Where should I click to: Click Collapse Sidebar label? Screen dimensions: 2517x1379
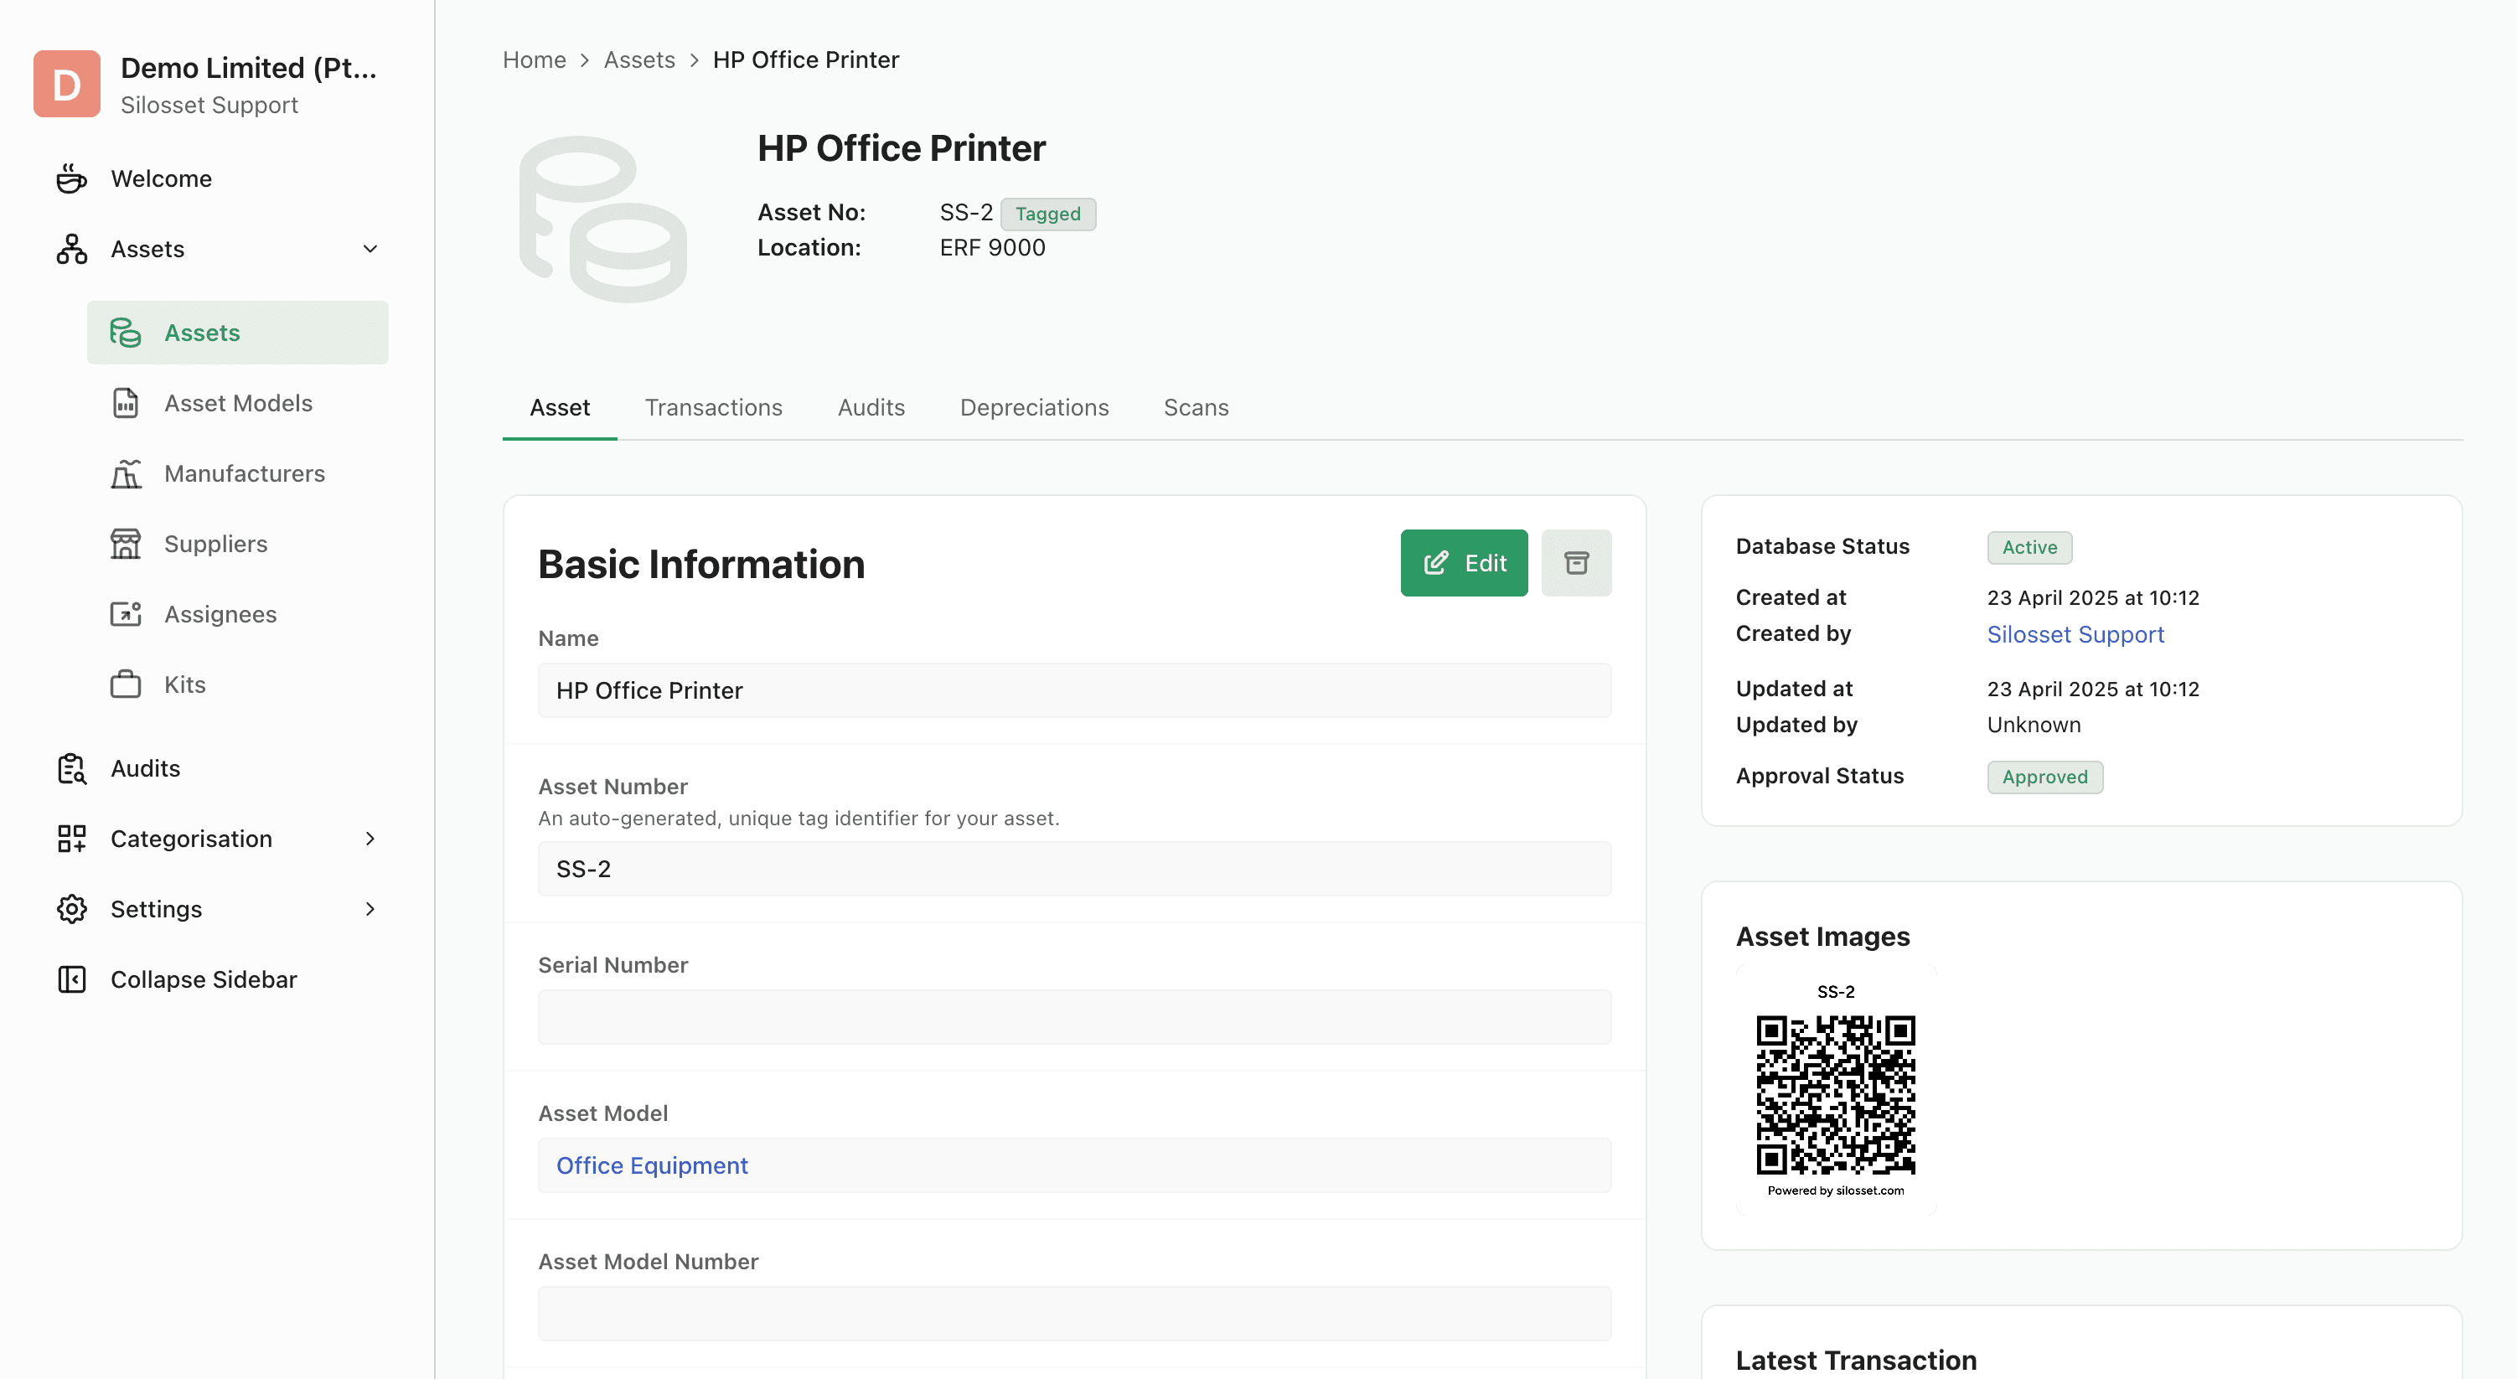[204, 979]
